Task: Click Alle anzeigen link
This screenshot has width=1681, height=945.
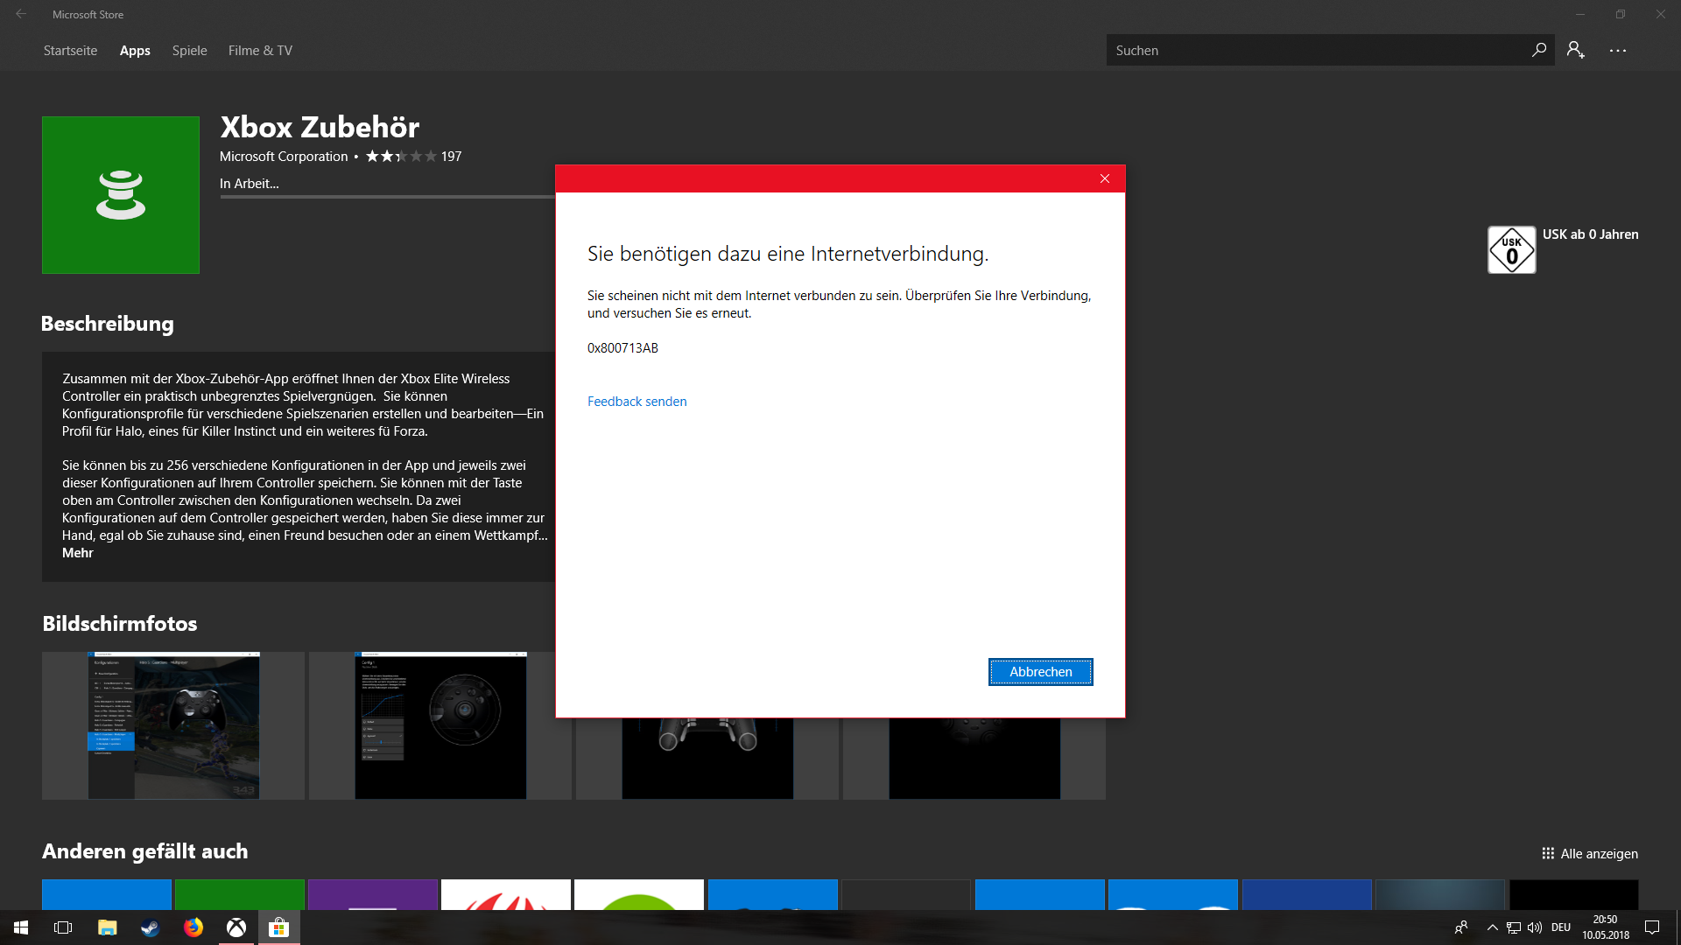Action: coord(1590,853)
